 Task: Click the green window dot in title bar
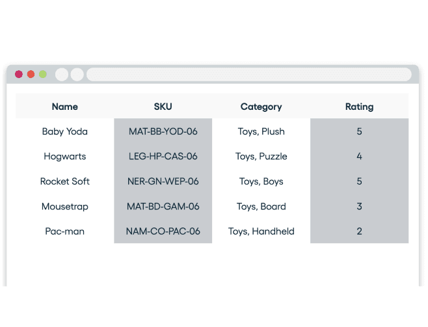43,74
